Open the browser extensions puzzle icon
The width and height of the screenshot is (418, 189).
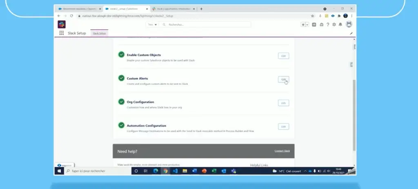click(339, 16)
